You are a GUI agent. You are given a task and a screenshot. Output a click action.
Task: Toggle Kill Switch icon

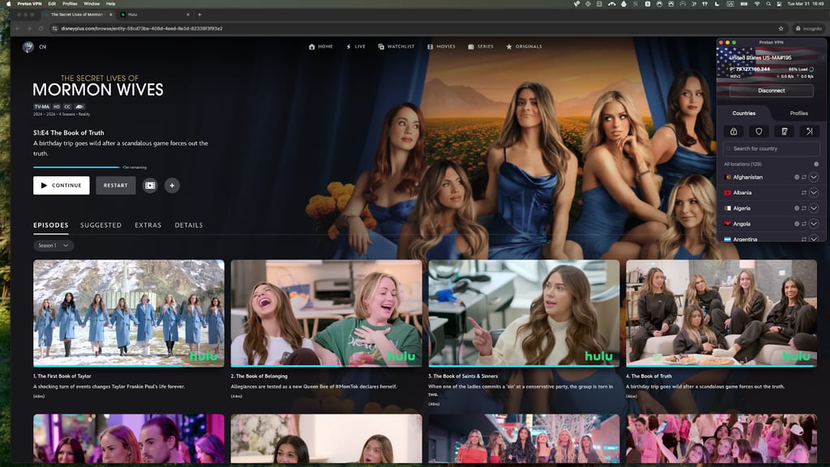[785, 131]
